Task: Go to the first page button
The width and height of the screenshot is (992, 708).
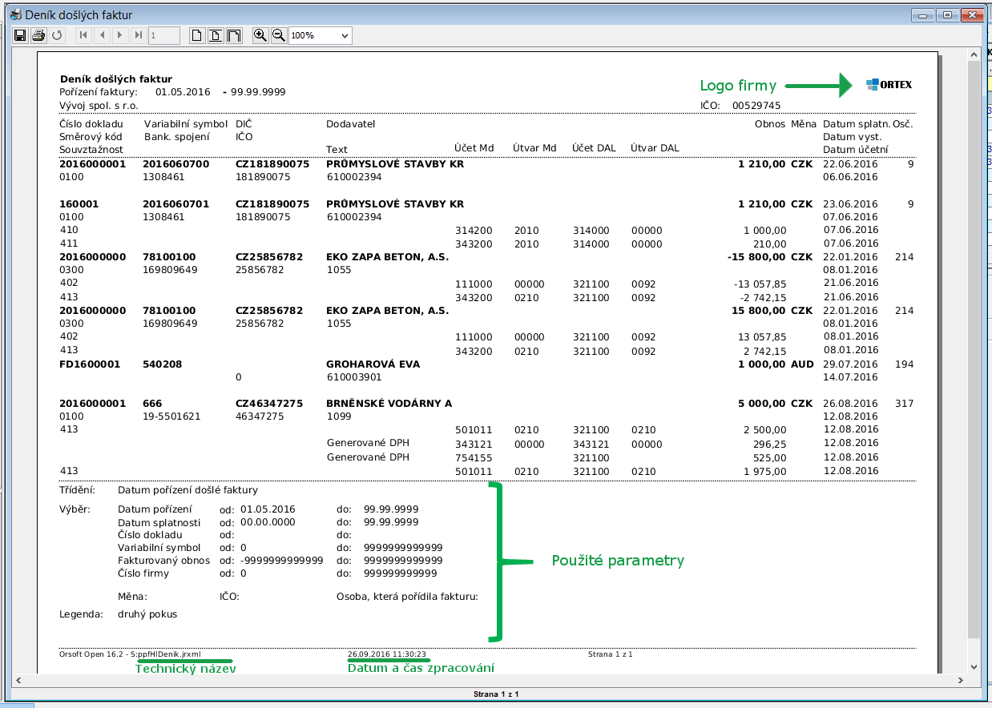Action: tap(83, 35)
